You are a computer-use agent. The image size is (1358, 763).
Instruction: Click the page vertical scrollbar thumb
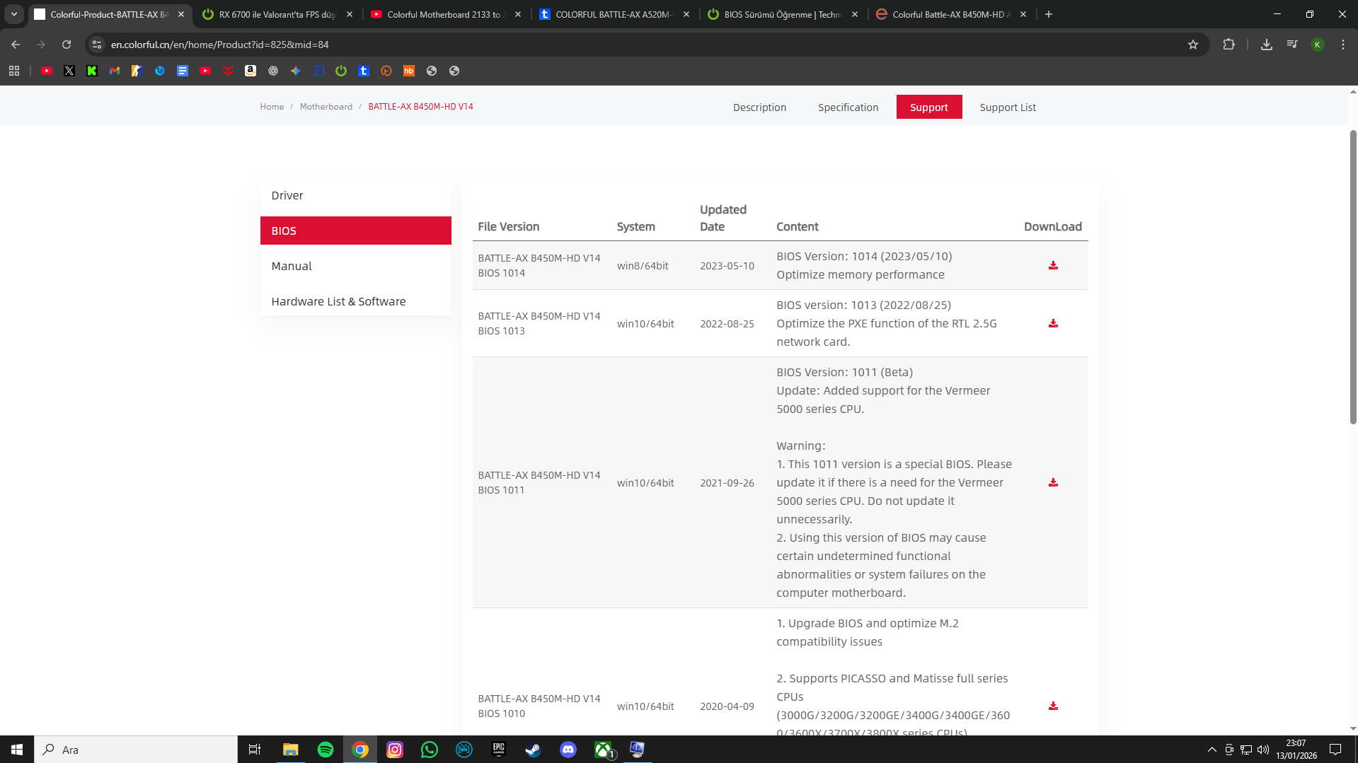1353,276
